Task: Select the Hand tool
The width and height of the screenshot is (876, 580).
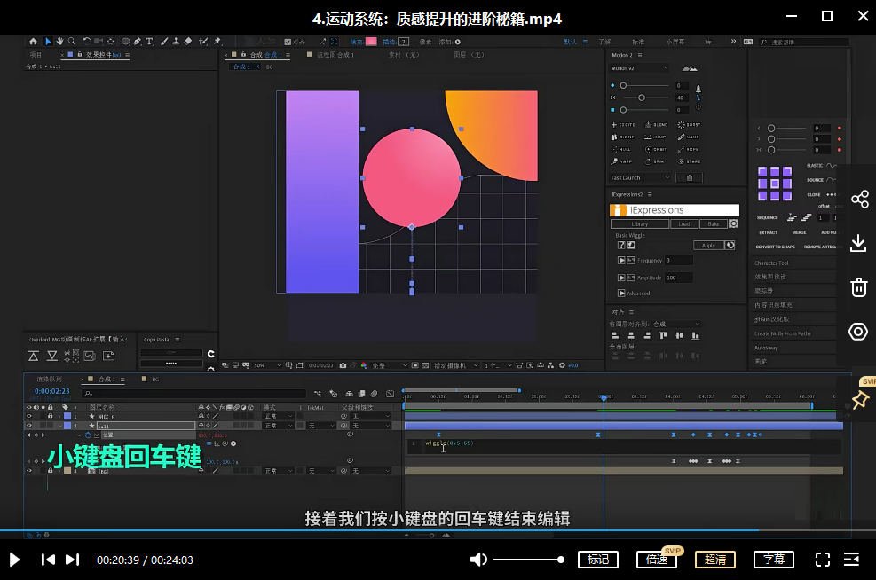Action: click(60, 39)
